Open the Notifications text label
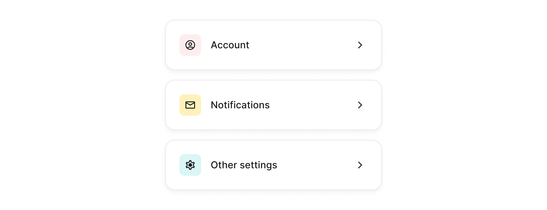Screen dimensions: 547x210 pos(240,105)
